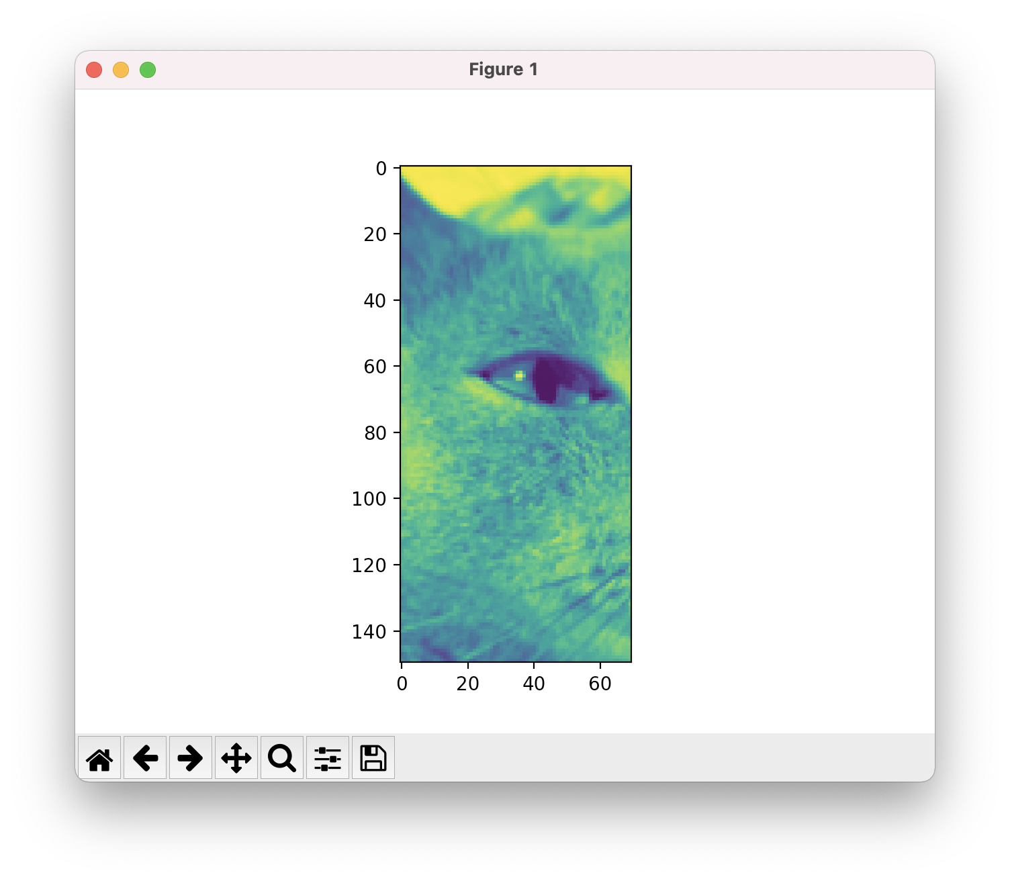Click the 'Figure 1' window title
1010x881 pixels.
504,69
